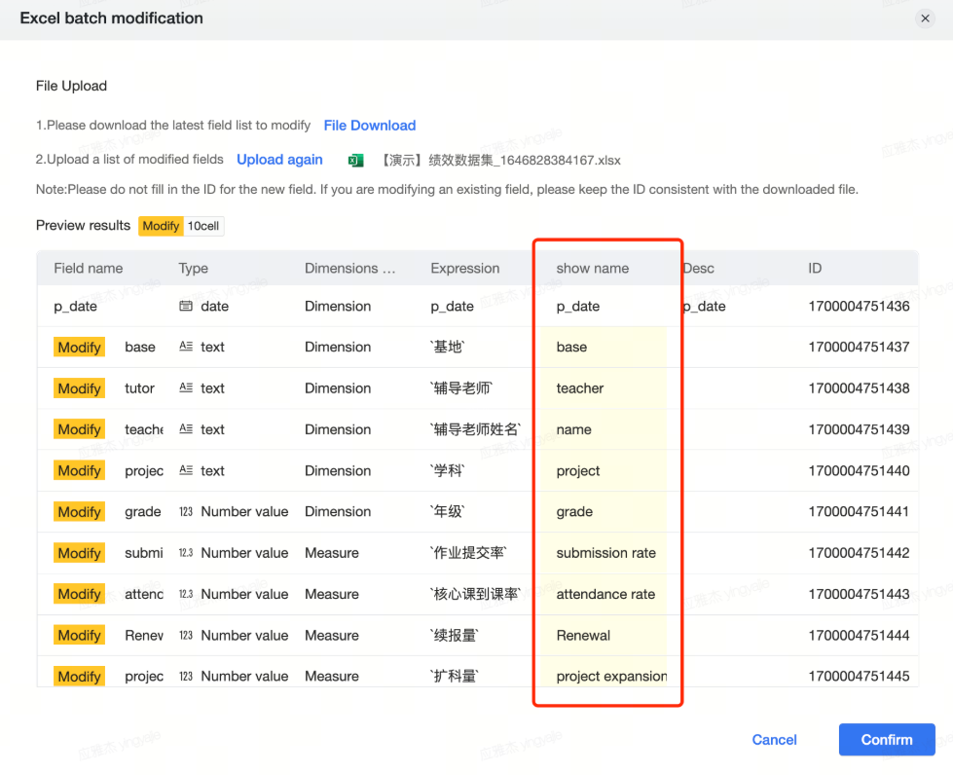The width and height of the screenshot is (953, 775).
Task: Click the Preview results label
Action: [x=84, y=226]
